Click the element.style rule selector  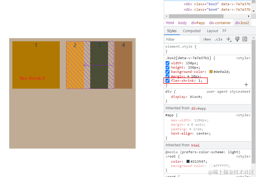[179, 46]
